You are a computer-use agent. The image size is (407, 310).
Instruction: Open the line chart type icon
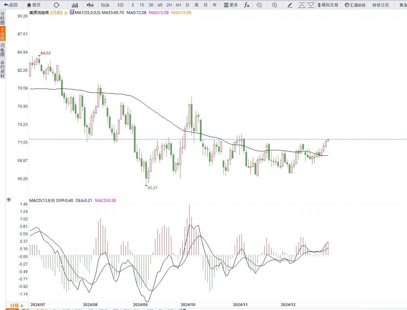tap(75, 5)
